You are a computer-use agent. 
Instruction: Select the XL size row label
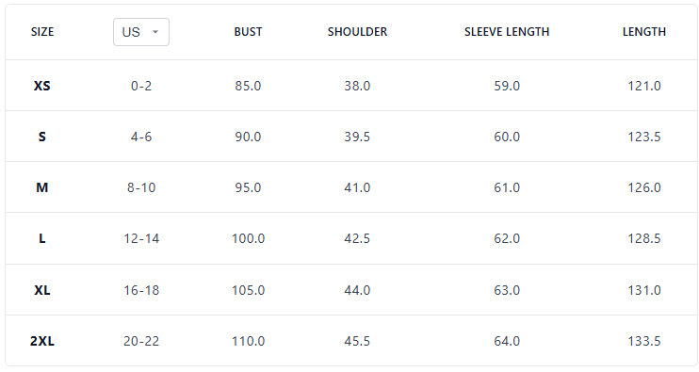(41, 290)
